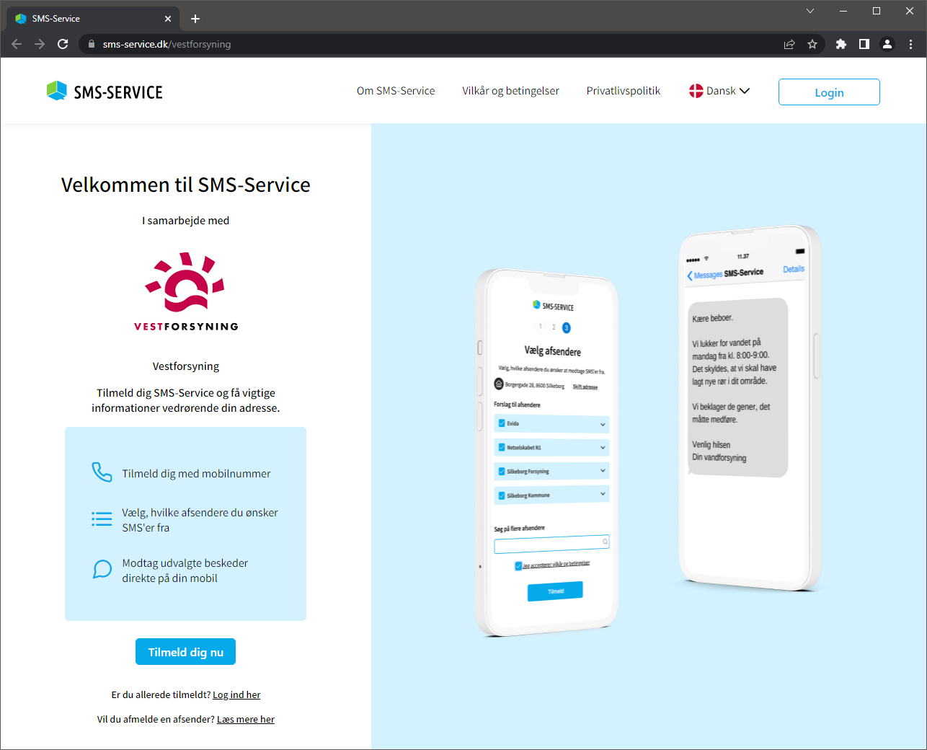This screenshot has width=927, height=750.
Task: Click the SMS-Service logo in header
Action: 105,92
